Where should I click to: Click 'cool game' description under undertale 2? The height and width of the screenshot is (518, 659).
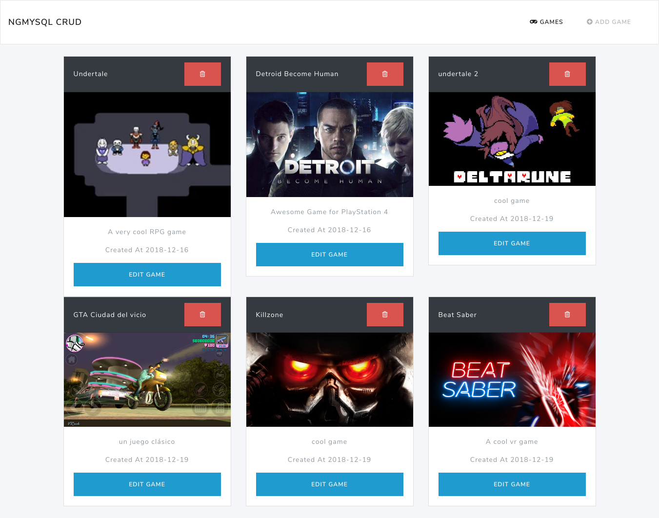[512, 201]
